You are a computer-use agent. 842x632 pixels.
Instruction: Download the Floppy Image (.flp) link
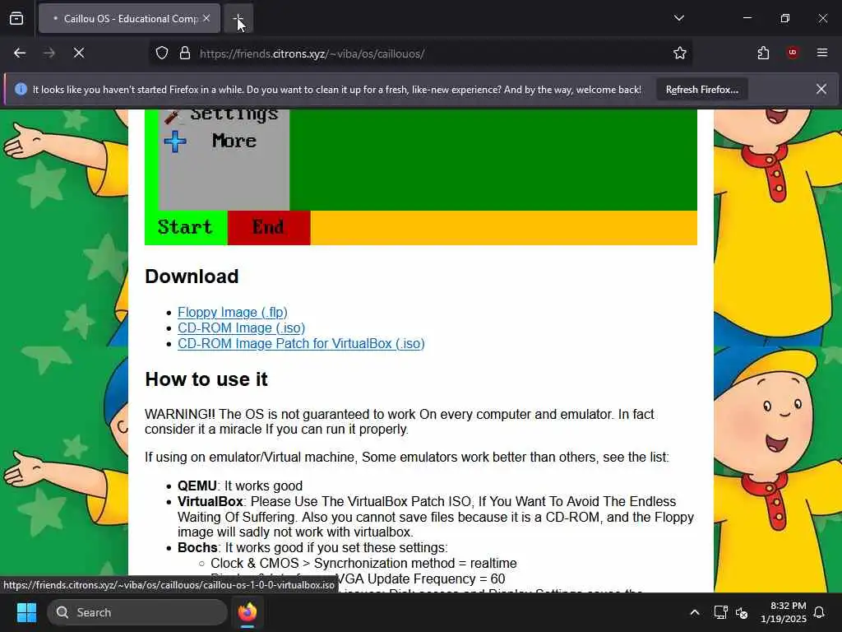pyautogui.click(x=233, y=312)
